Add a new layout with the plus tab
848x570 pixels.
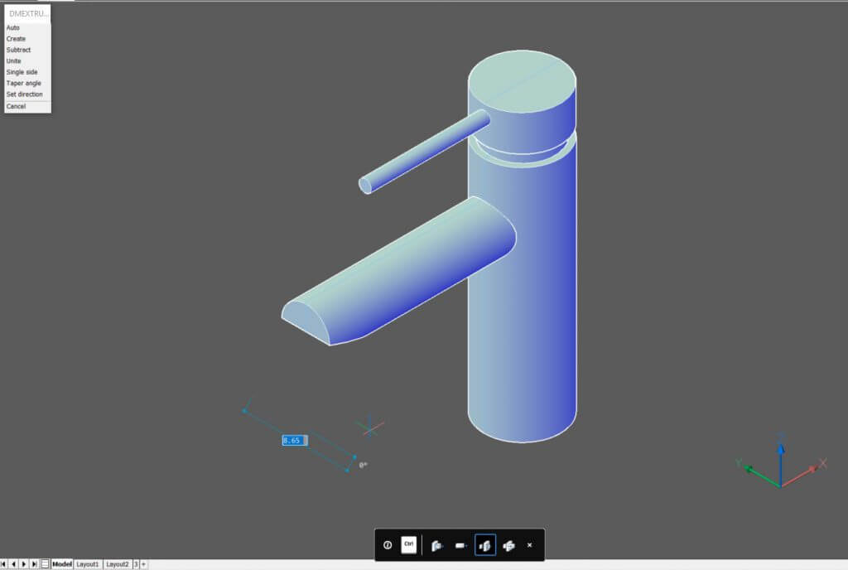click(x=142, y=563)
